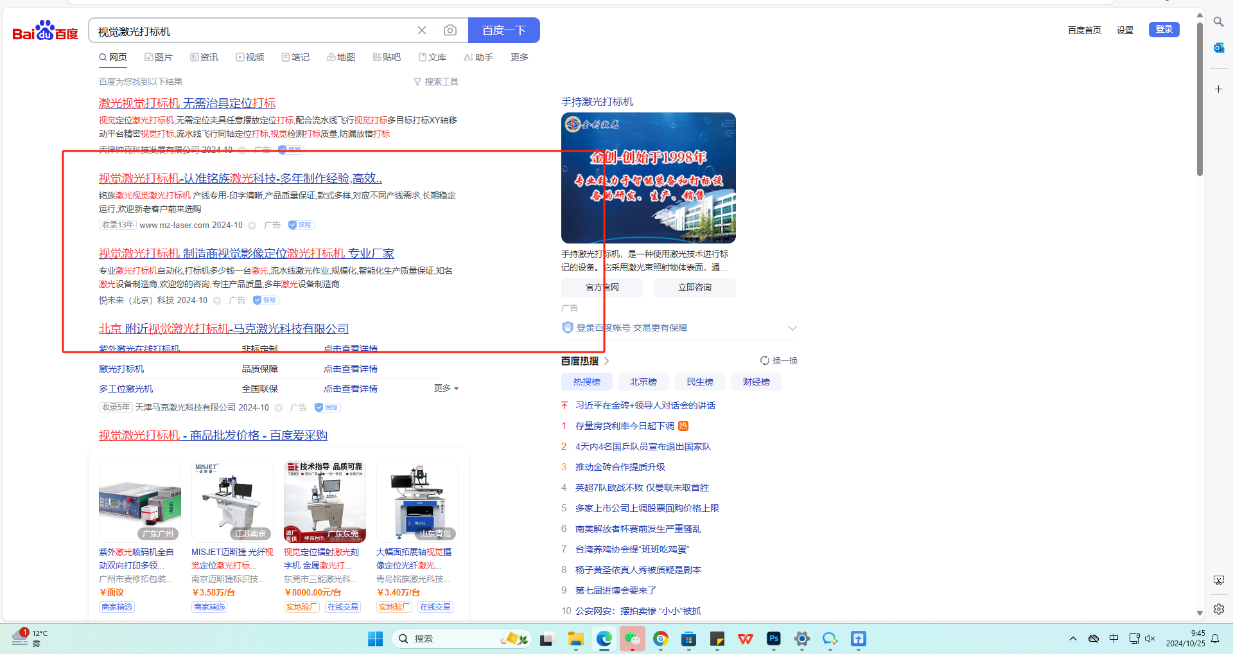Click the plus icon in sidebar

pos(1218,89)
